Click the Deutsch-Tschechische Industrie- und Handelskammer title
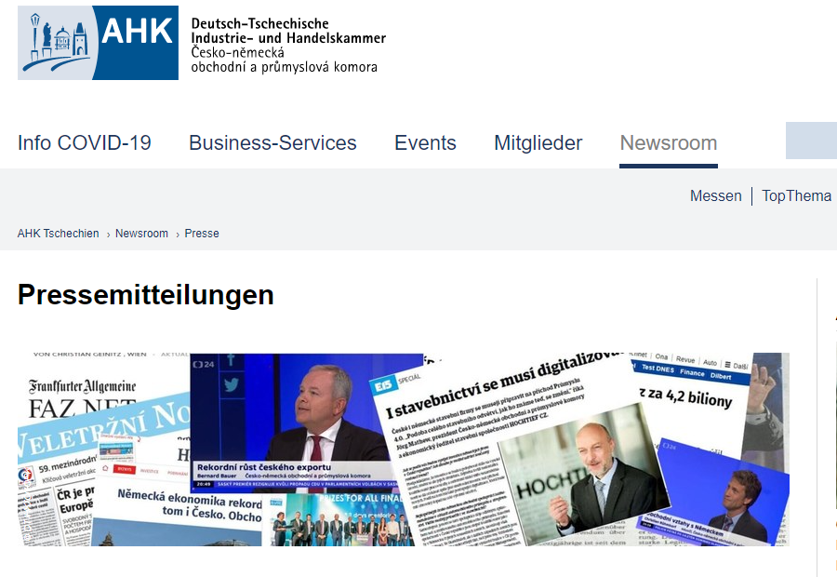This screenshot has width=837, height=577. pyautogui.click(x=288, y=31)
